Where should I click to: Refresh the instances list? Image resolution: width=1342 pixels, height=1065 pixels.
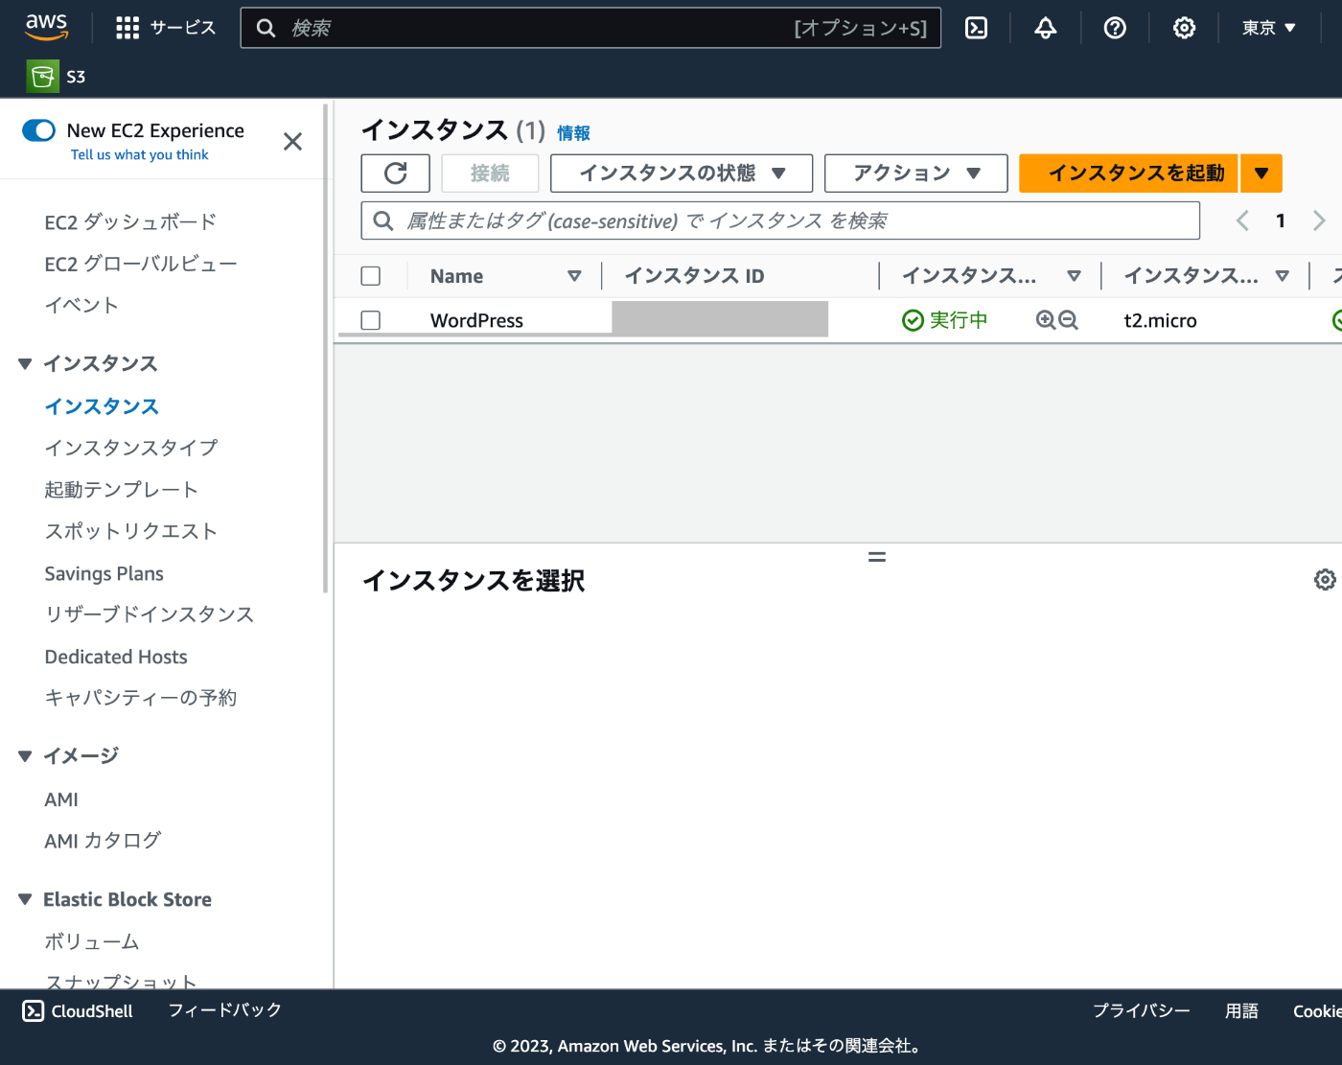(395, 174)
